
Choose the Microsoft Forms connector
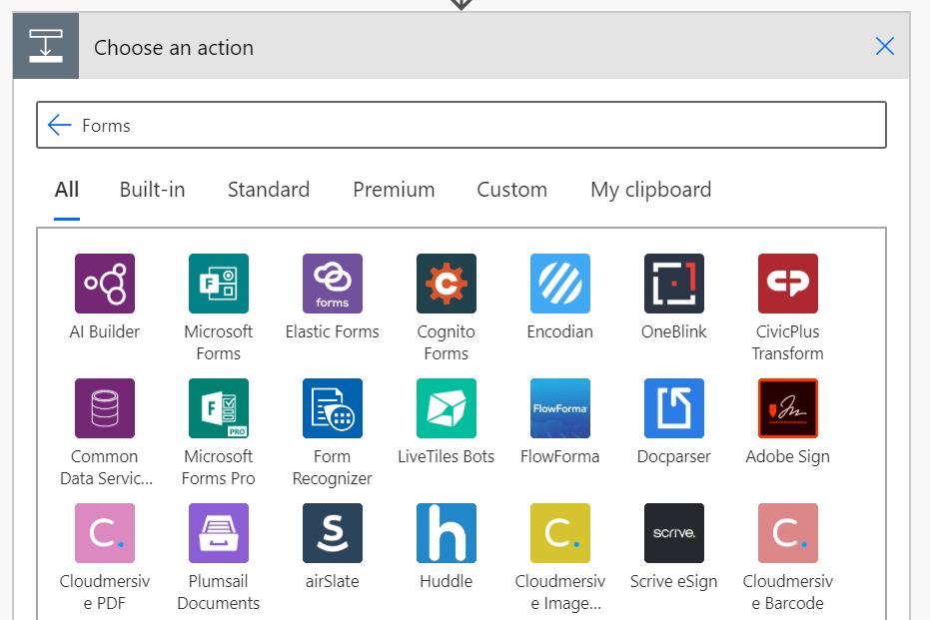[218, 284]
